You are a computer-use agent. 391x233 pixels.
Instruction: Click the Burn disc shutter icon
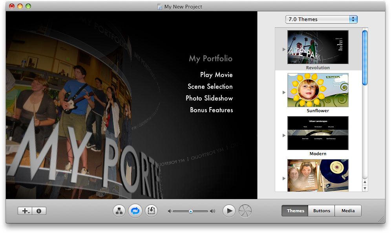245,211
